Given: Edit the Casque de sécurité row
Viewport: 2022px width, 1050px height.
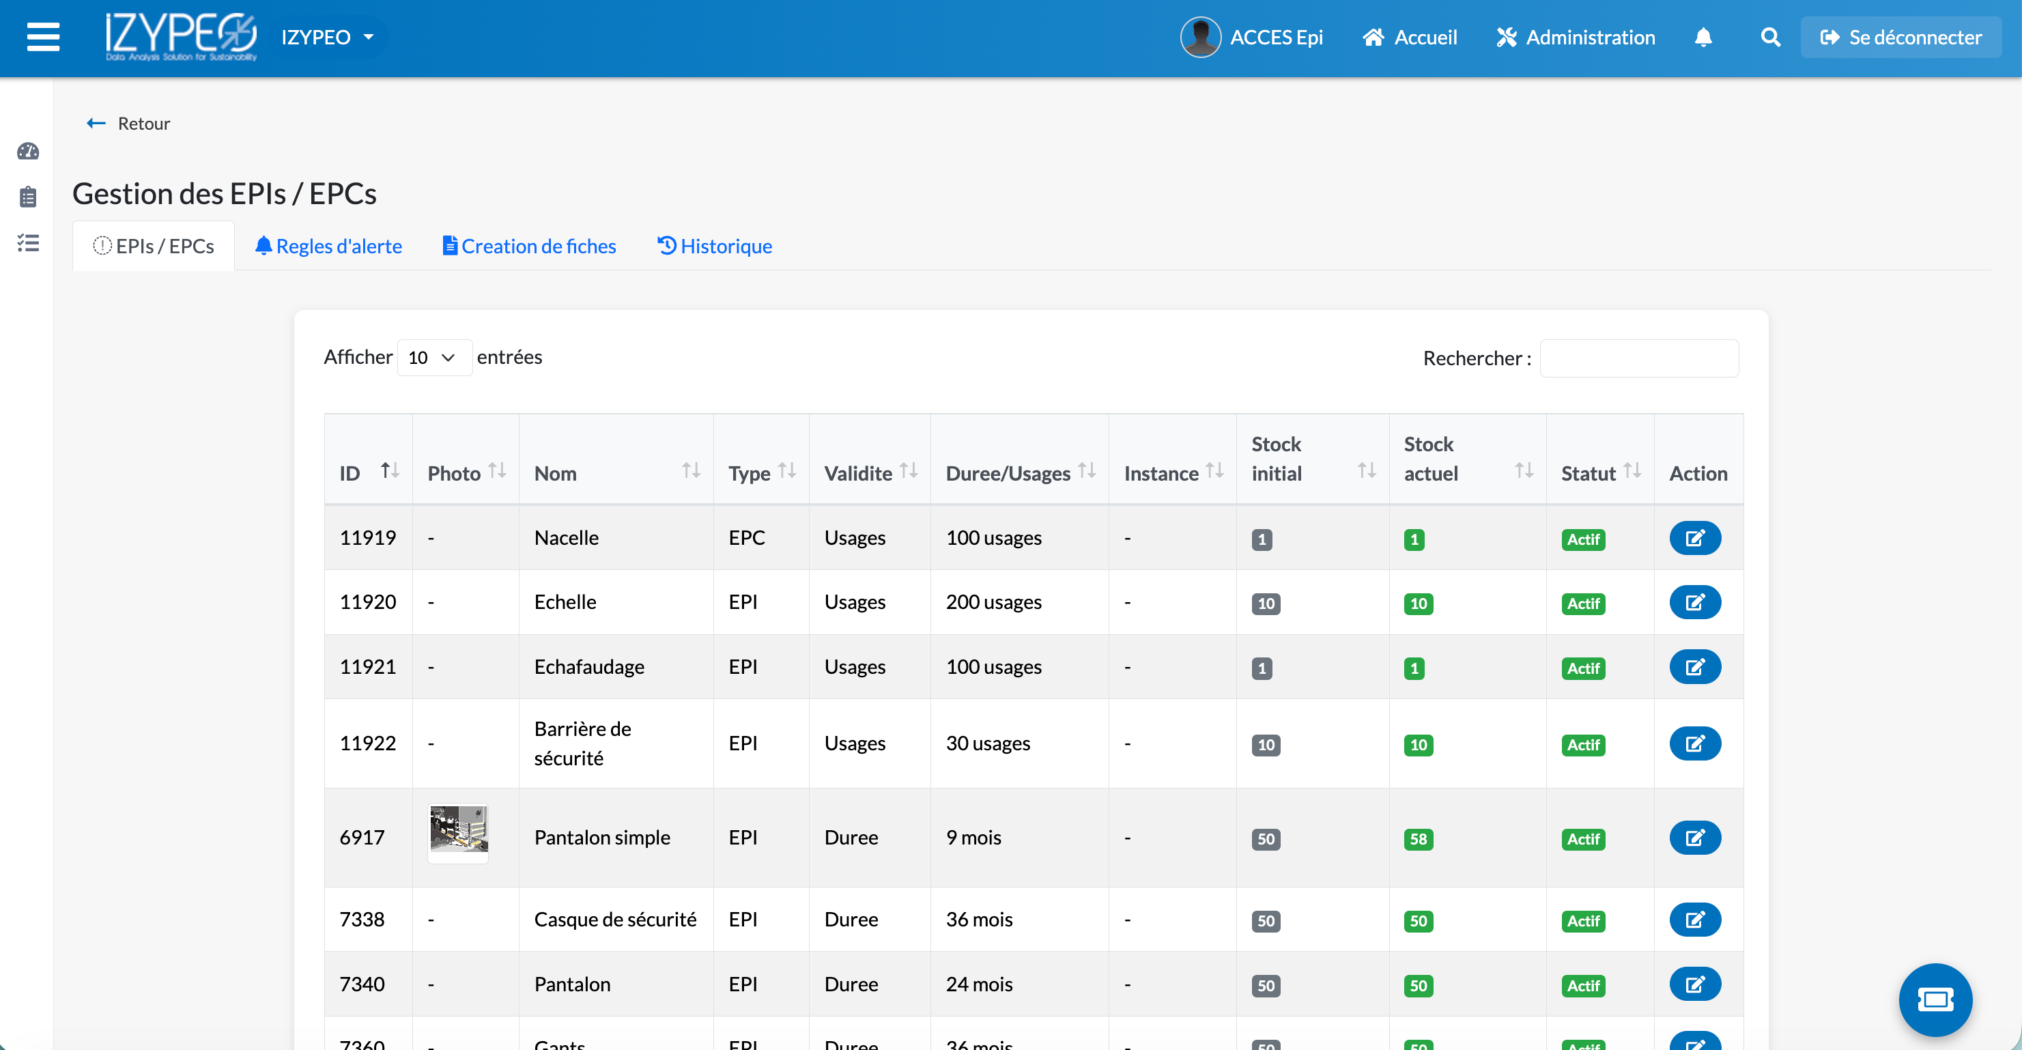Looking at the screenshot, I should (x=1695, y=920).
